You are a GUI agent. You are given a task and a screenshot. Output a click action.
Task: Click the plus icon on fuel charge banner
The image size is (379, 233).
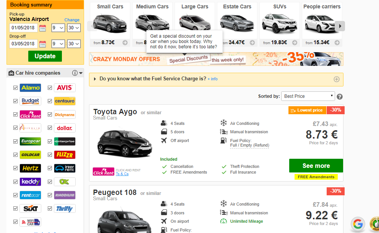pos(337,79)
